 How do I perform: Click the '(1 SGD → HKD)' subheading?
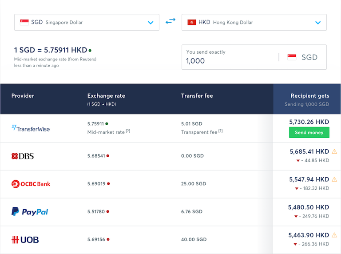coord(102,104)
